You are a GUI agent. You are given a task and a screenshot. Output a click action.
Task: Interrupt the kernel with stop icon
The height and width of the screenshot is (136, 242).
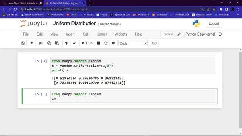pos(98,43)
